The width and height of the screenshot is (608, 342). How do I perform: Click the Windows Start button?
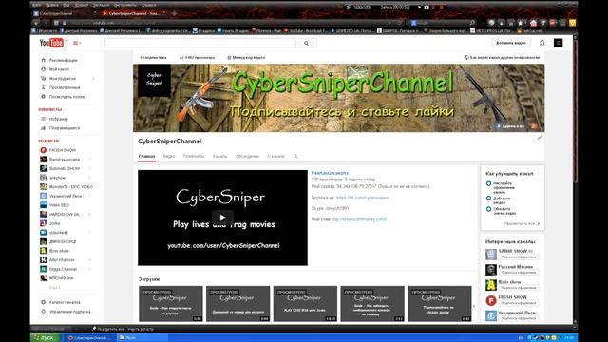tap(46, 338)
